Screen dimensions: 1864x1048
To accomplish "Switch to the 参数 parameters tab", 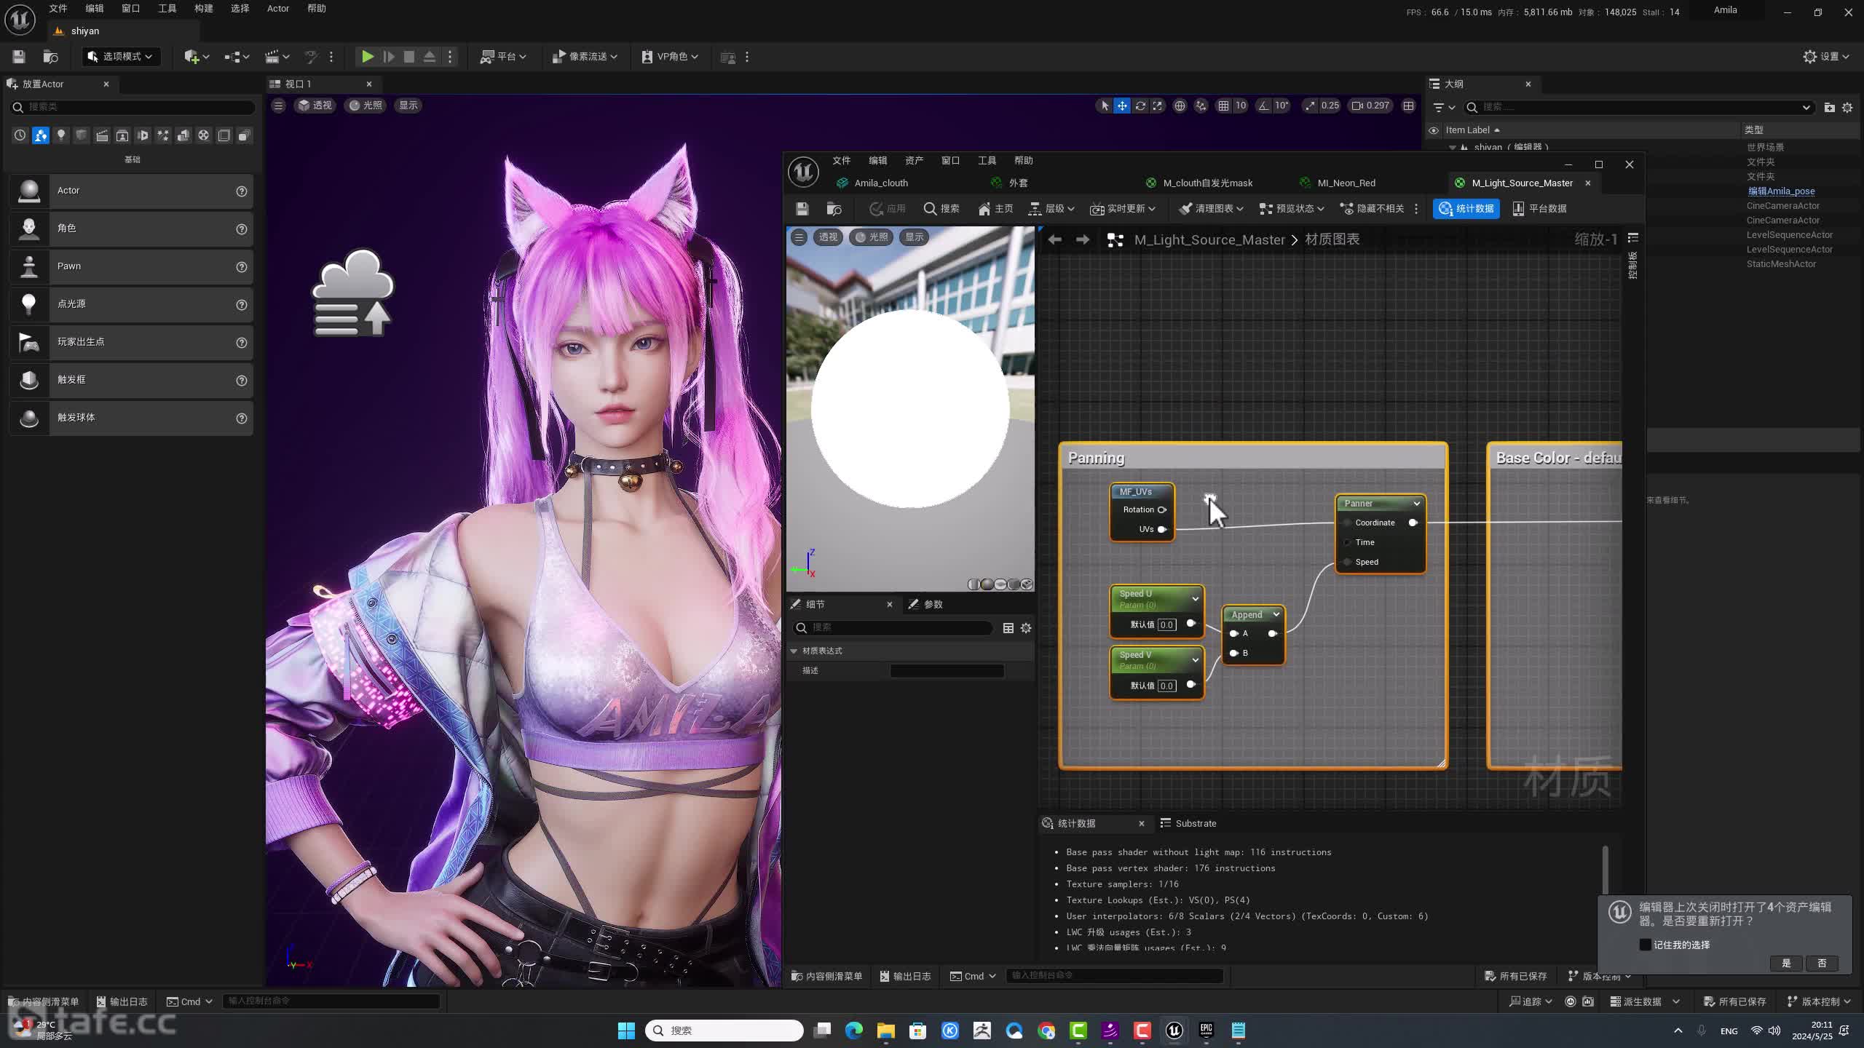I will click(x=926, y=604).
